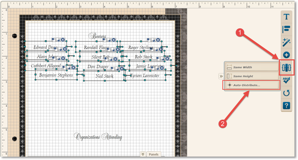
Task: Click the blue plus add icon
Action: [287, 55]
